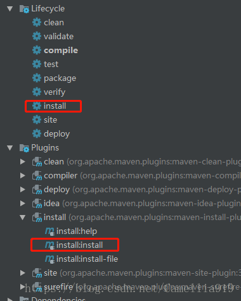This screenshot has width=241, height=301.
Task: Click the Lifecycle folder icon
Action: (24, 9)
